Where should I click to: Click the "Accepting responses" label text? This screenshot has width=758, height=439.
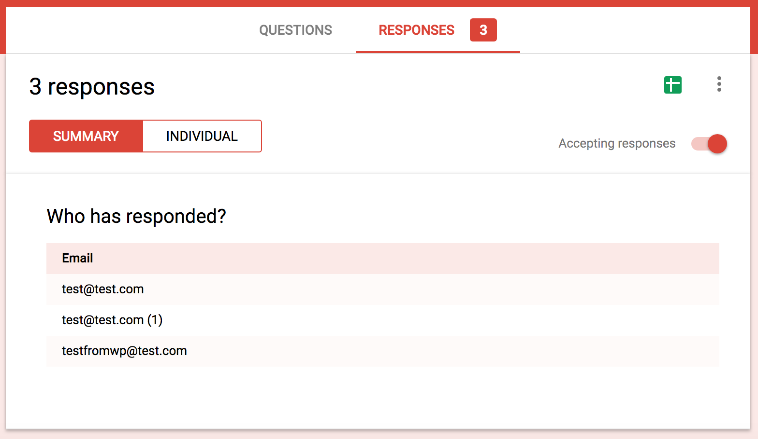coord(617,144)
